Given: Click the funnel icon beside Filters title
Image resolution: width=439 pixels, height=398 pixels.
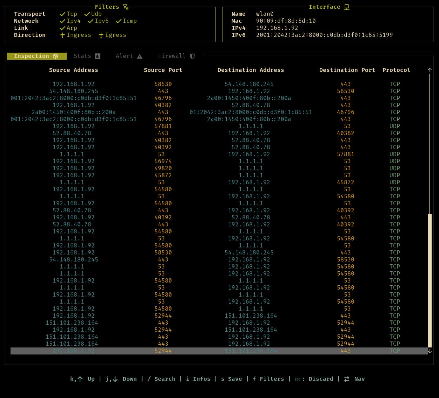Looking at the screenshot, I should pyautogui.click(x=126, y=7).
